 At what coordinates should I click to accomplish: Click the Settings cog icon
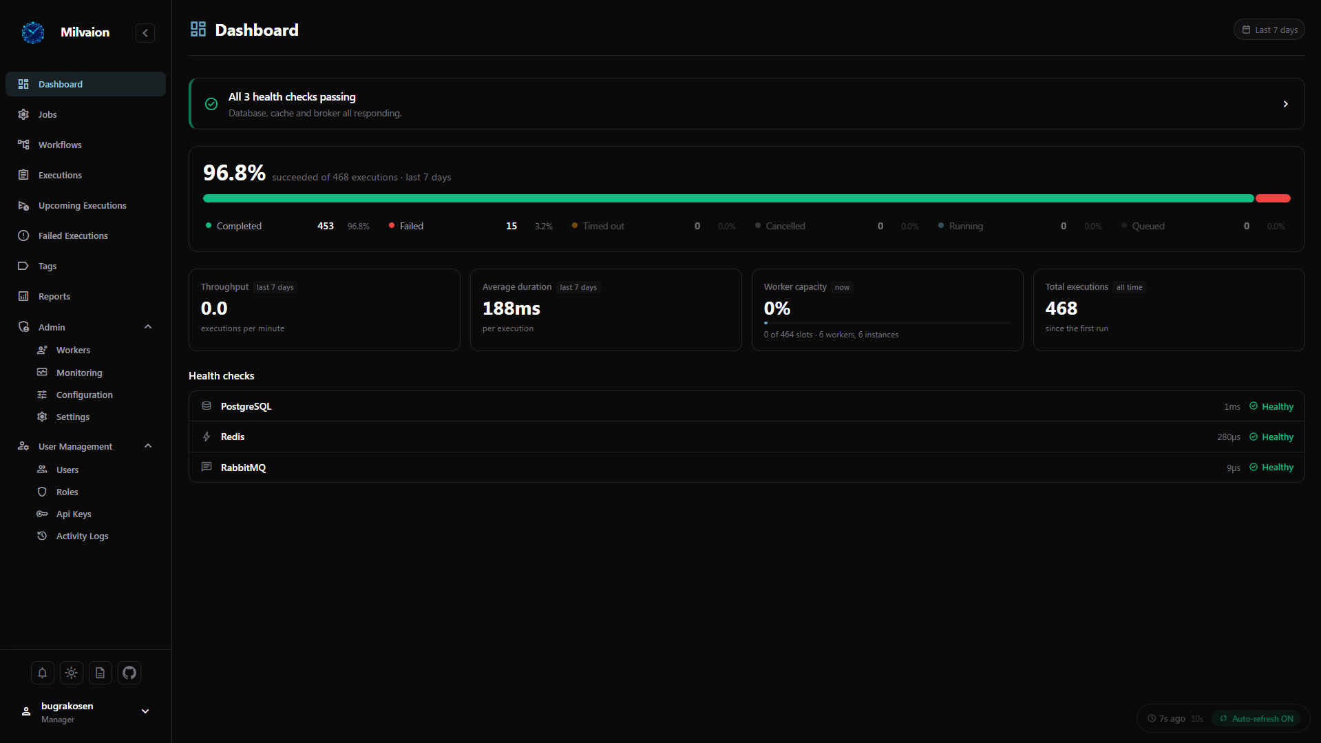42,417
